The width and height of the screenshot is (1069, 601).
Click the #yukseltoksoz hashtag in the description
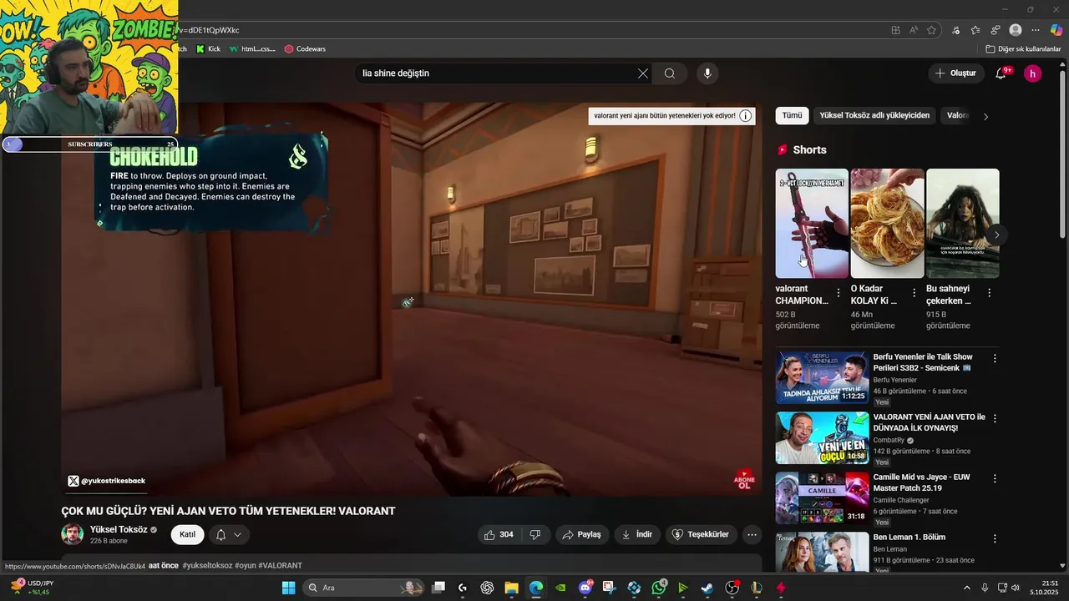click(207, 566)
